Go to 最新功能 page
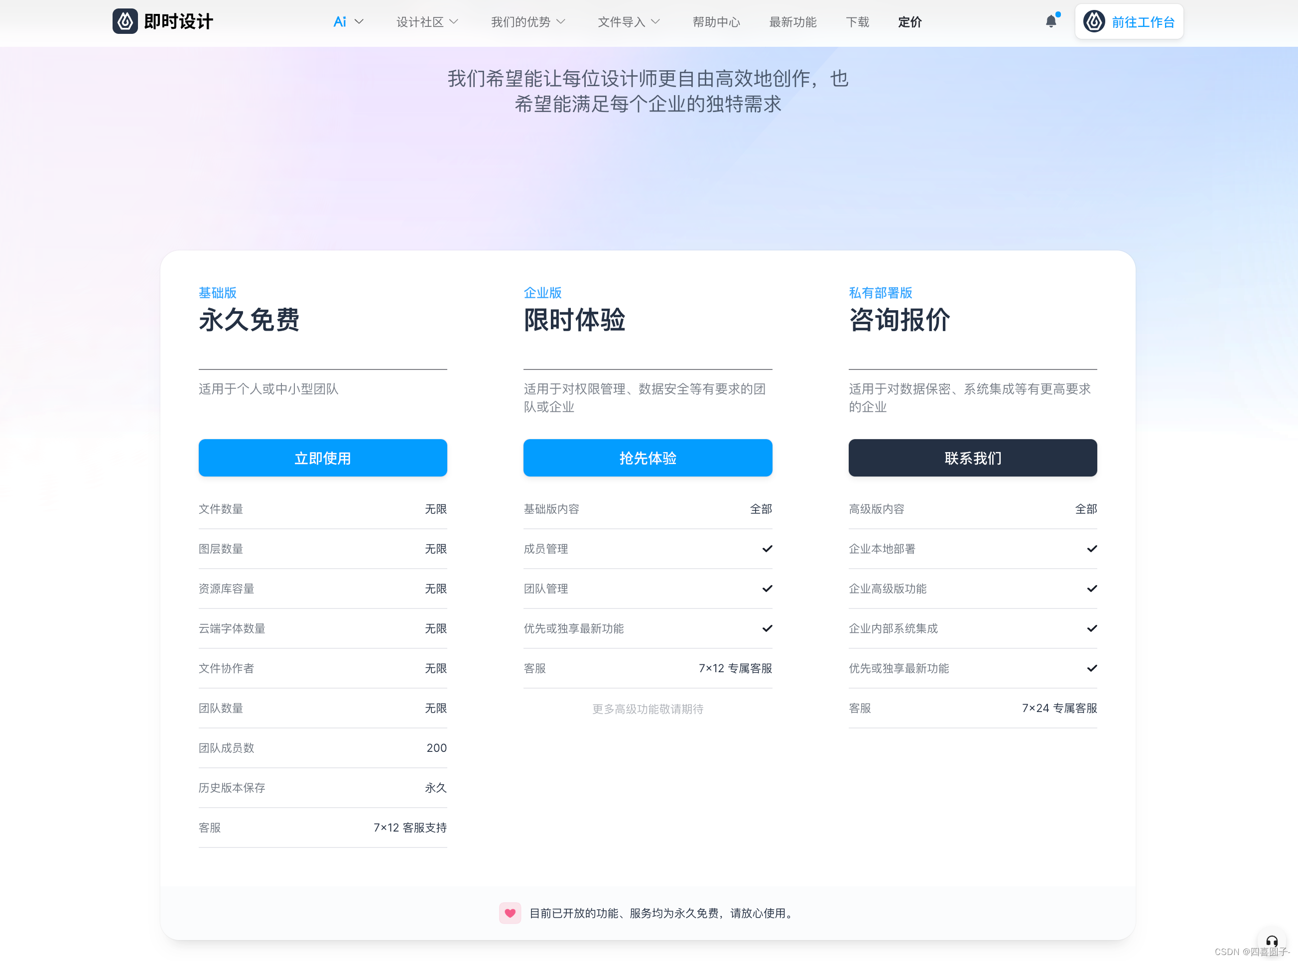Screen dimensions: 1298x961 tap(792, 22)
